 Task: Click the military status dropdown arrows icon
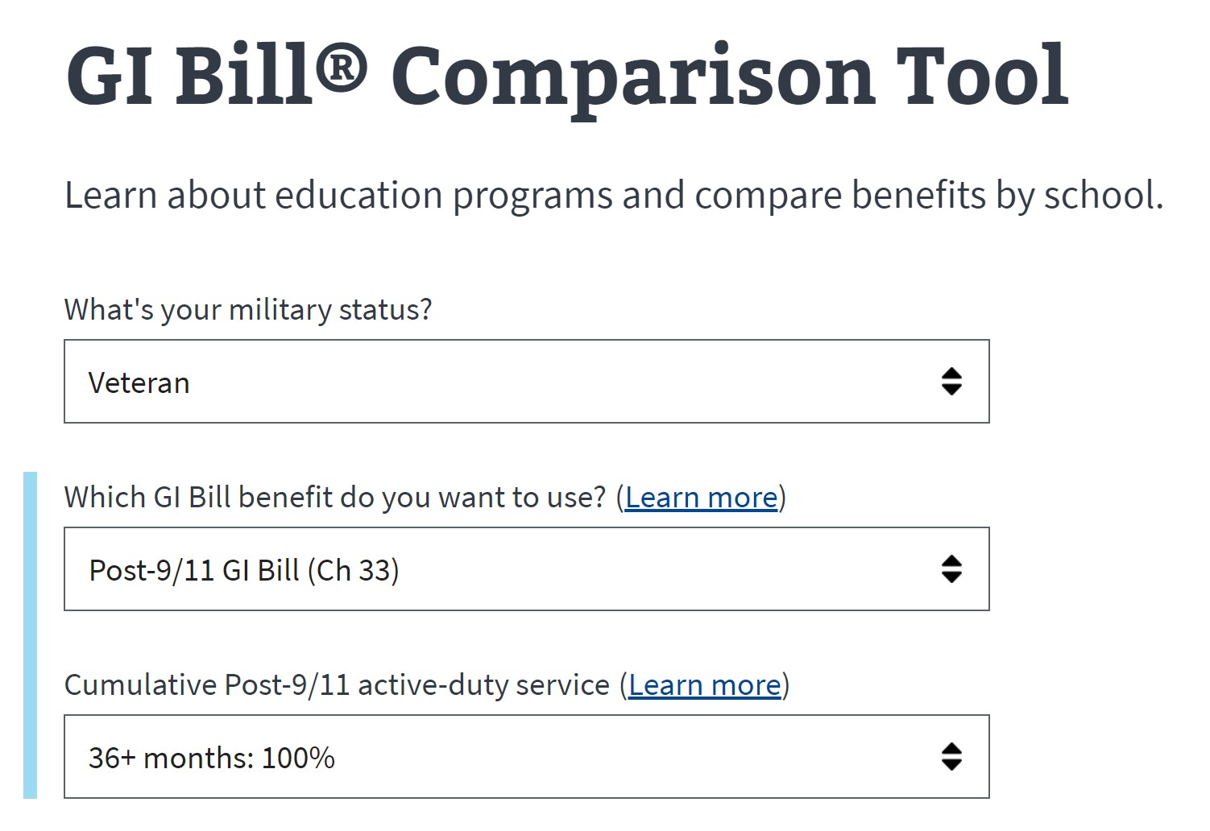pos(951,382)
